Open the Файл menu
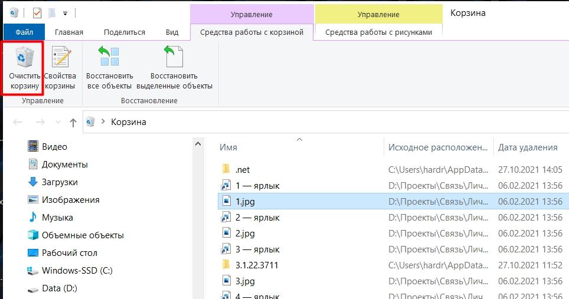 point(24,32)
